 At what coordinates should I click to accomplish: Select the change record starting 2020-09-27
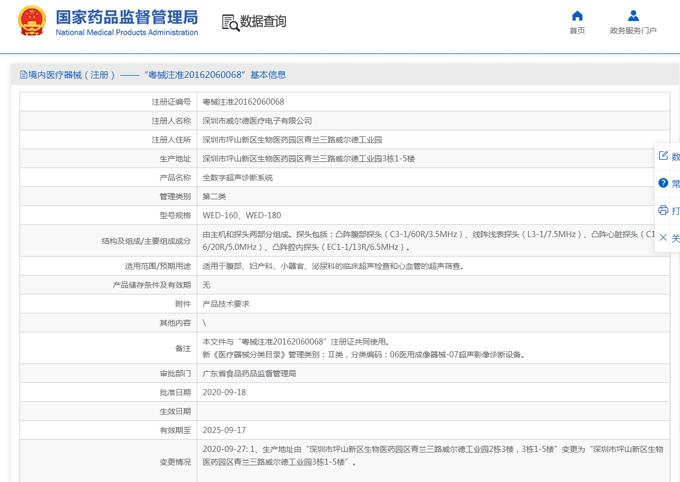click(433, 455)
